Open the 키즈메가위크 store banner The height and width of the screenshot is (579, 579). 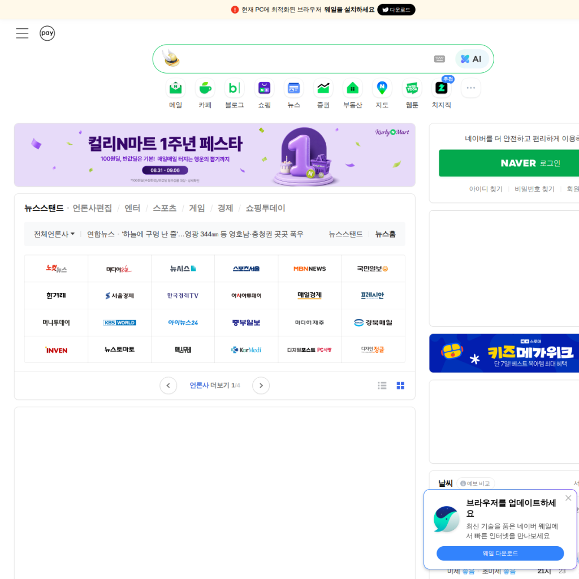coord(504,353)
